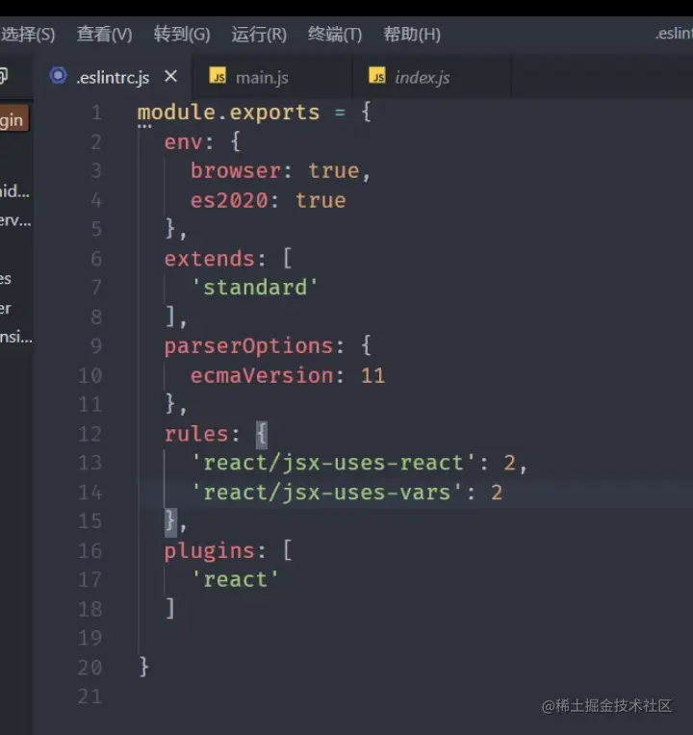Select the sidebar item ending in 'nsi...'

pos(16,337)
